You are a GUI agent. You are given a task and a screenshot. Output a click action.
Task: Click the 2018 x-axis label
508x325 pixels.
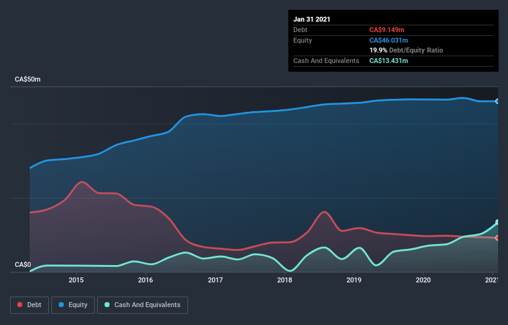(285, 280)
